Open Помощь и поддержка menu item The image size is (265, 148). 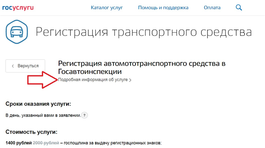click(x=163, y=8)
